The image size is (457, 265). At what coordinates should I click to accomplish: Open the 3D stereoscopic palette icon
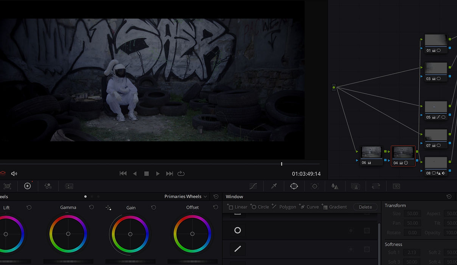tap(396, 186)
